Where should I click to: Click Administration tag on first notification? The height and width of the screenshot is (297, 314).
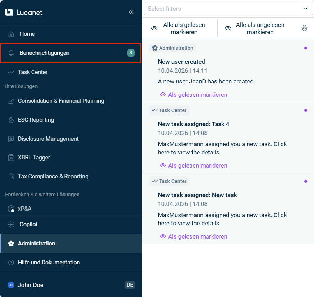[172, 48]
